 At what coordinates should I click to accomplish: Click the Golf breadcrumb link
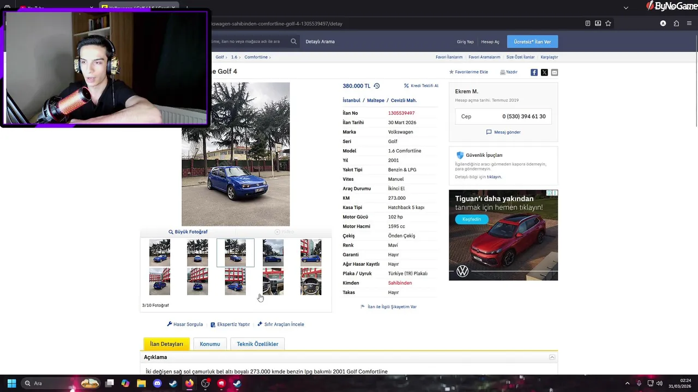[x=220, y=57]
